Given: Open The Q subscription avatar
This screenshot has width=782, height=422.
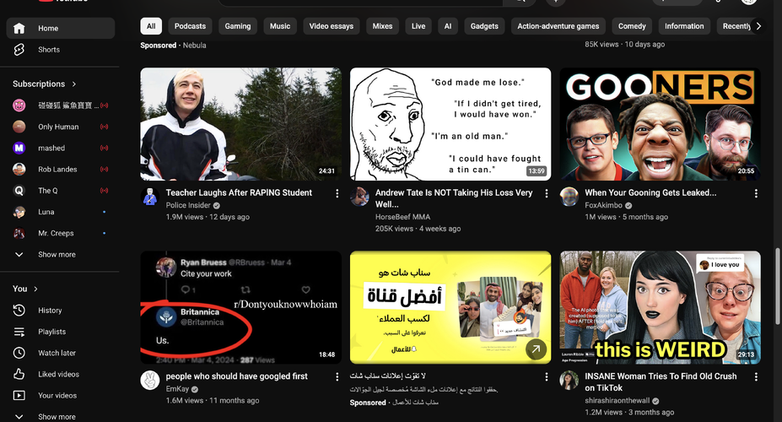Looking at the screenshot, I should pos(19,191).
